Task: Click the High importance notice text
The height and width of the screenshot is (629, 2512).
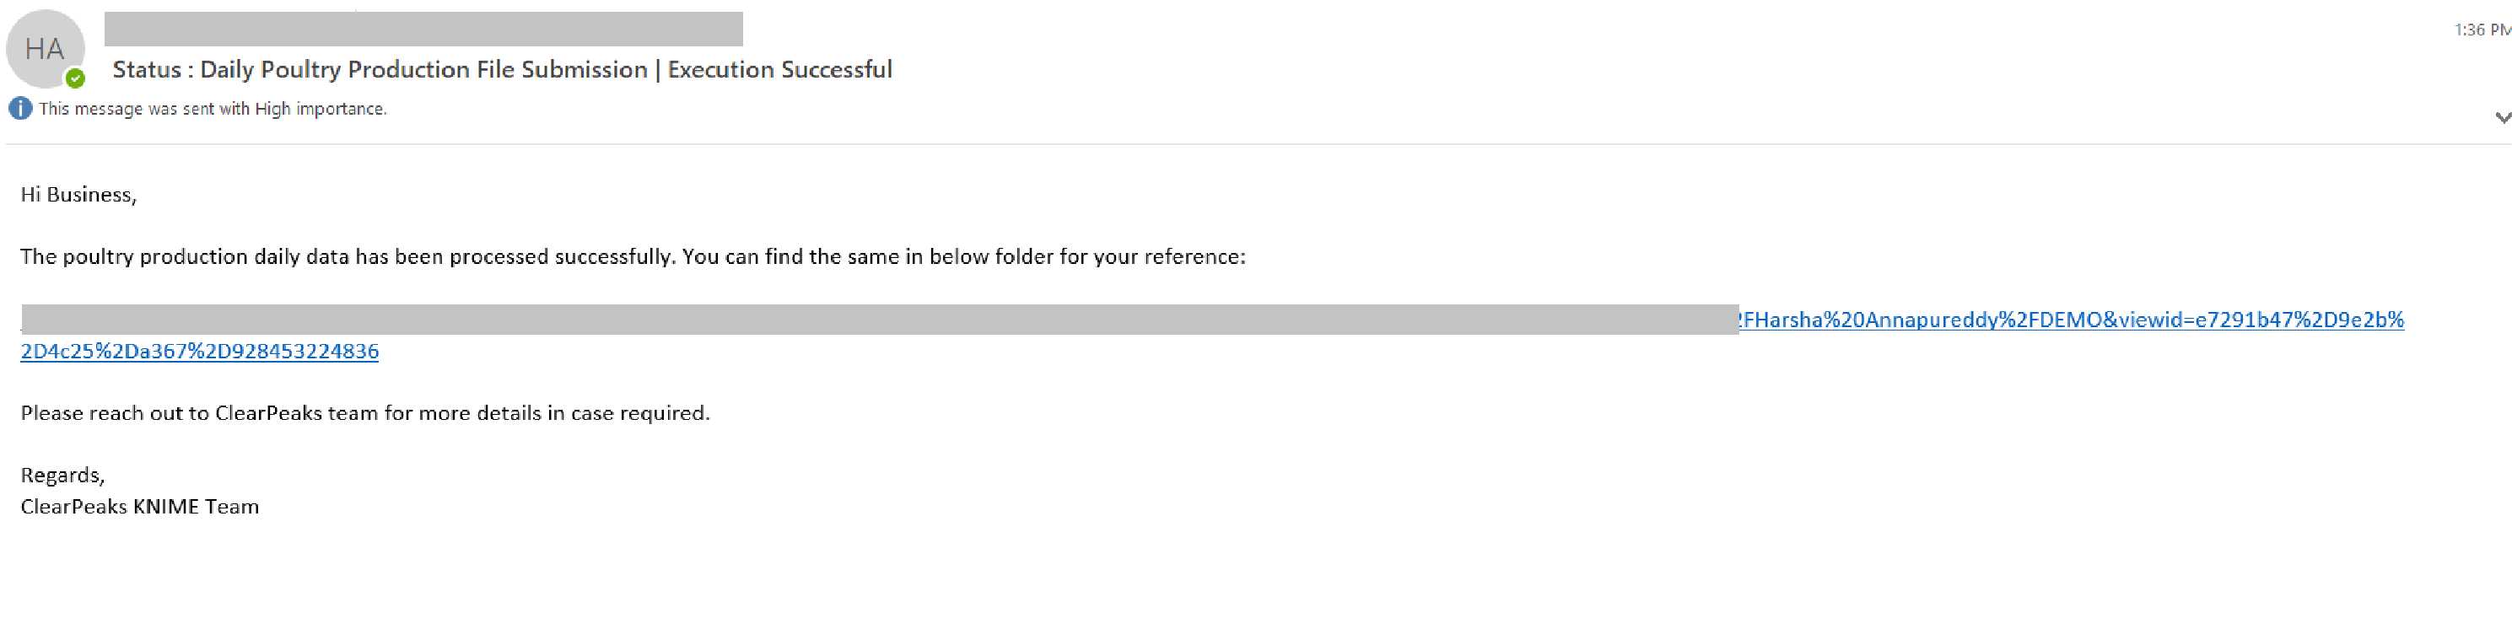Action: coord(213,108)
